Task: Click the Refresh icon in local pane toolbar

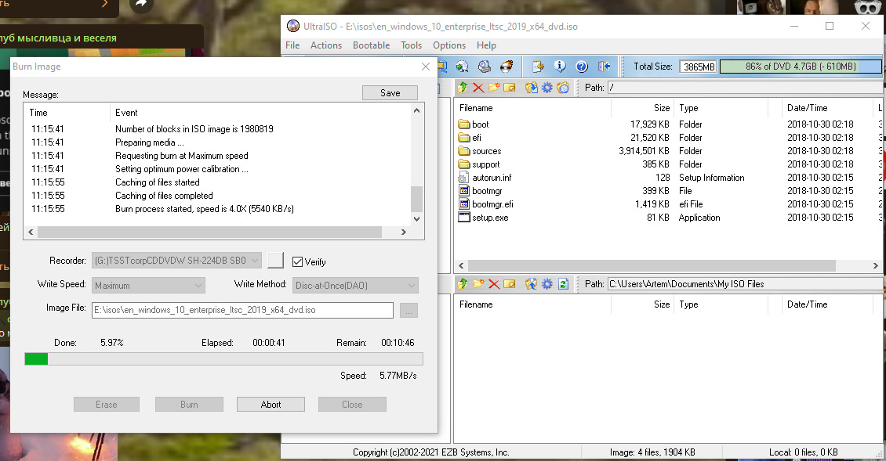Action: click(563, 284)
